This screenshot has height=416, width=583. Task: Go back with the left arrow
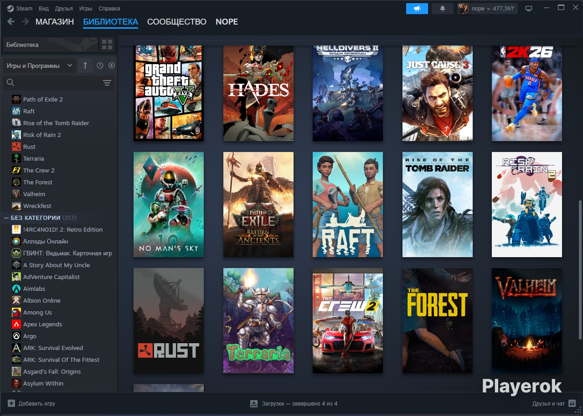pos(11,21)
